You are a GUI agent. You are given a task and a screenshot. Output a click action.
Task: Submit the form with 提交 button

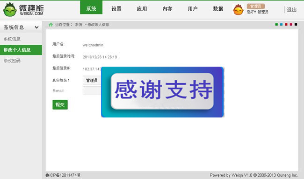pyautogui.click(x=60, y=104)
